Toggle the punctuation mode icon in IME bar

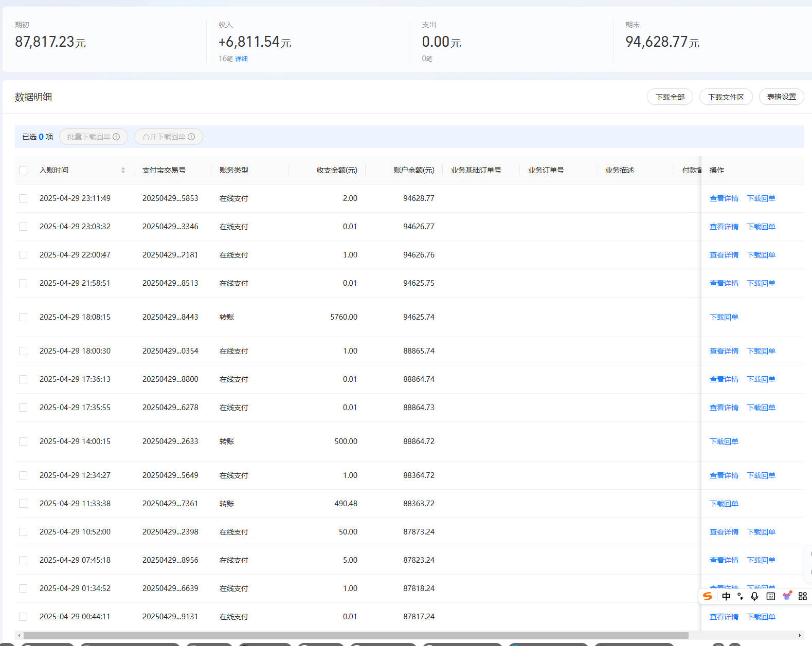[740, 596]
